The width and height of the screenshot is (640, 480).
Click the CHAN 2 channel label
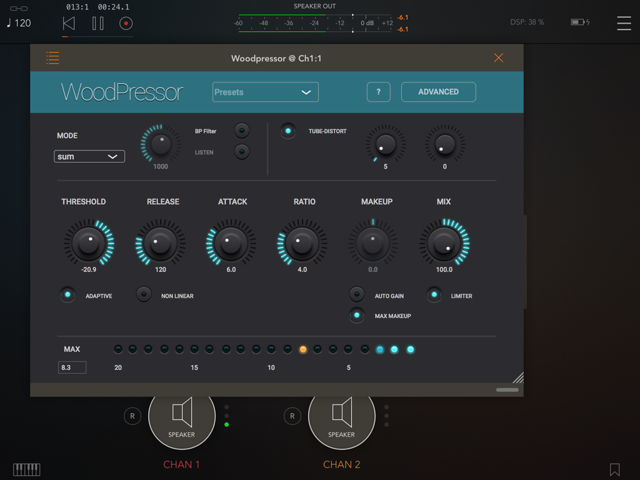click(x=342, y=465)
